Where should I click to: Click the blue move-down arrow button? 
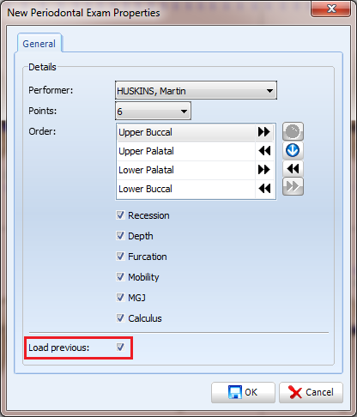pos(293,150)
